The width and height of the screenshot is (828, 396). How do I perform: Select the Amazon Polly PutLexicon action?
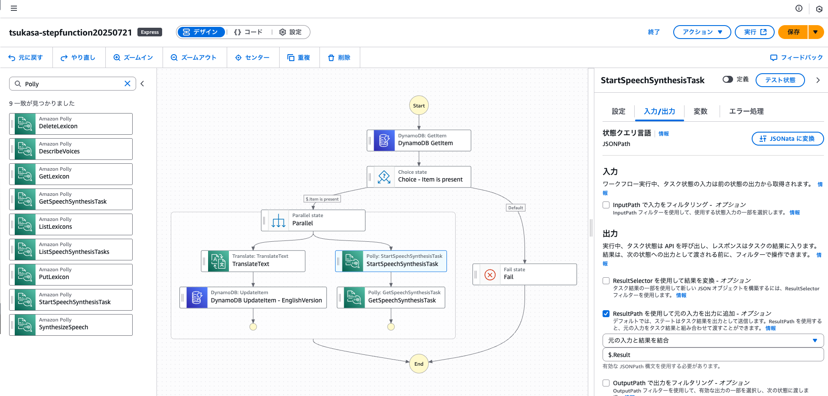click(71, 275)
